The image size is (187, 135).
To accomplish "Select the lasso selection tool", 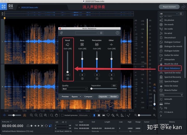I will [108, 115].
